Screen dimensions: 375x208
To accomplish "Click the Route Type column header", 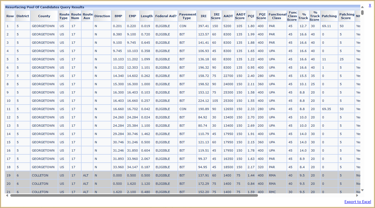I will point(64,16).
